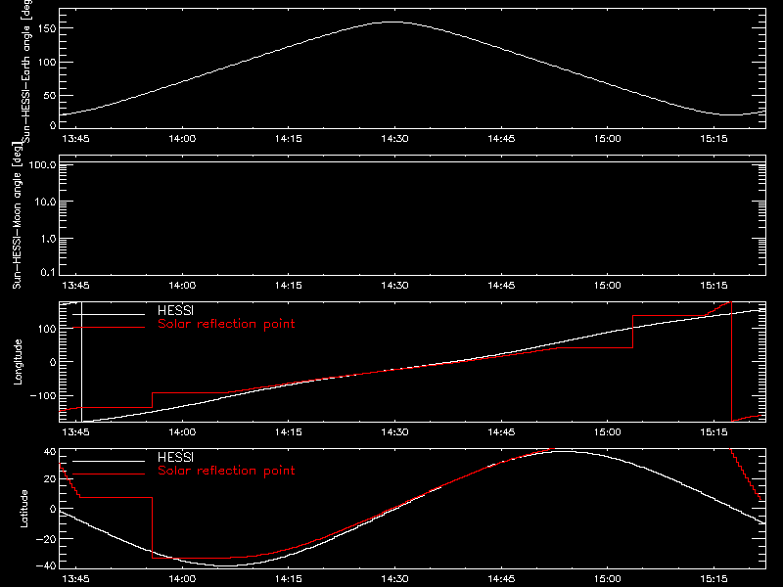This screenshot has height=587, width=783.
Task: Select the white HESSI legend line in Longitude plot
Action: [x=109, y=314]
